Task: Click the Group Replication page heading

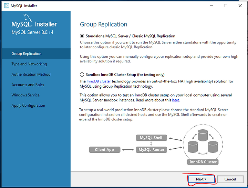Action: [103, 24]
